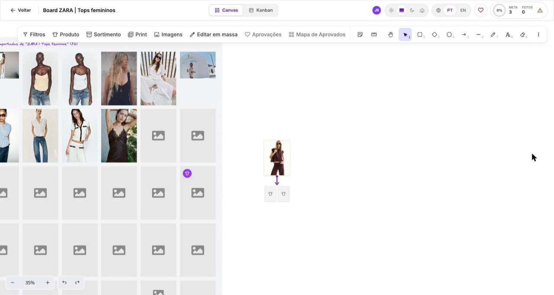
Task: Choose the rectangle shape tool
Action: tap(420, 35)
